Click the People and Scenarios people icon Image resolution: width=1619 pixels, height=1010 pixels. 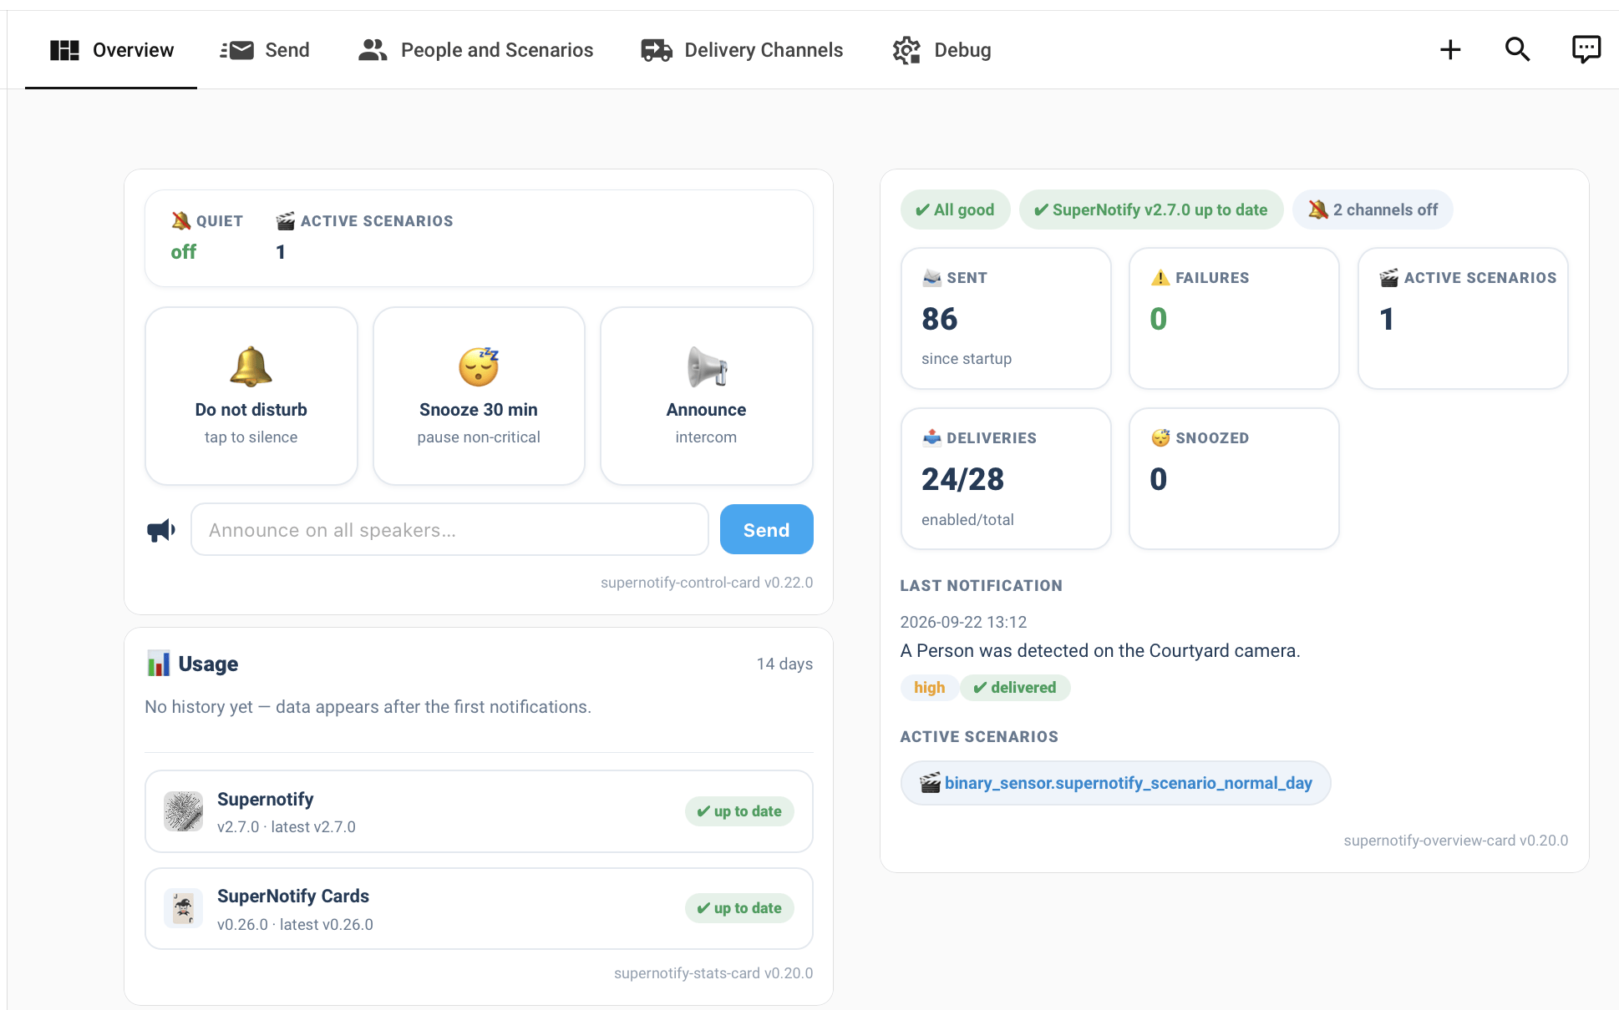(373, 50)
